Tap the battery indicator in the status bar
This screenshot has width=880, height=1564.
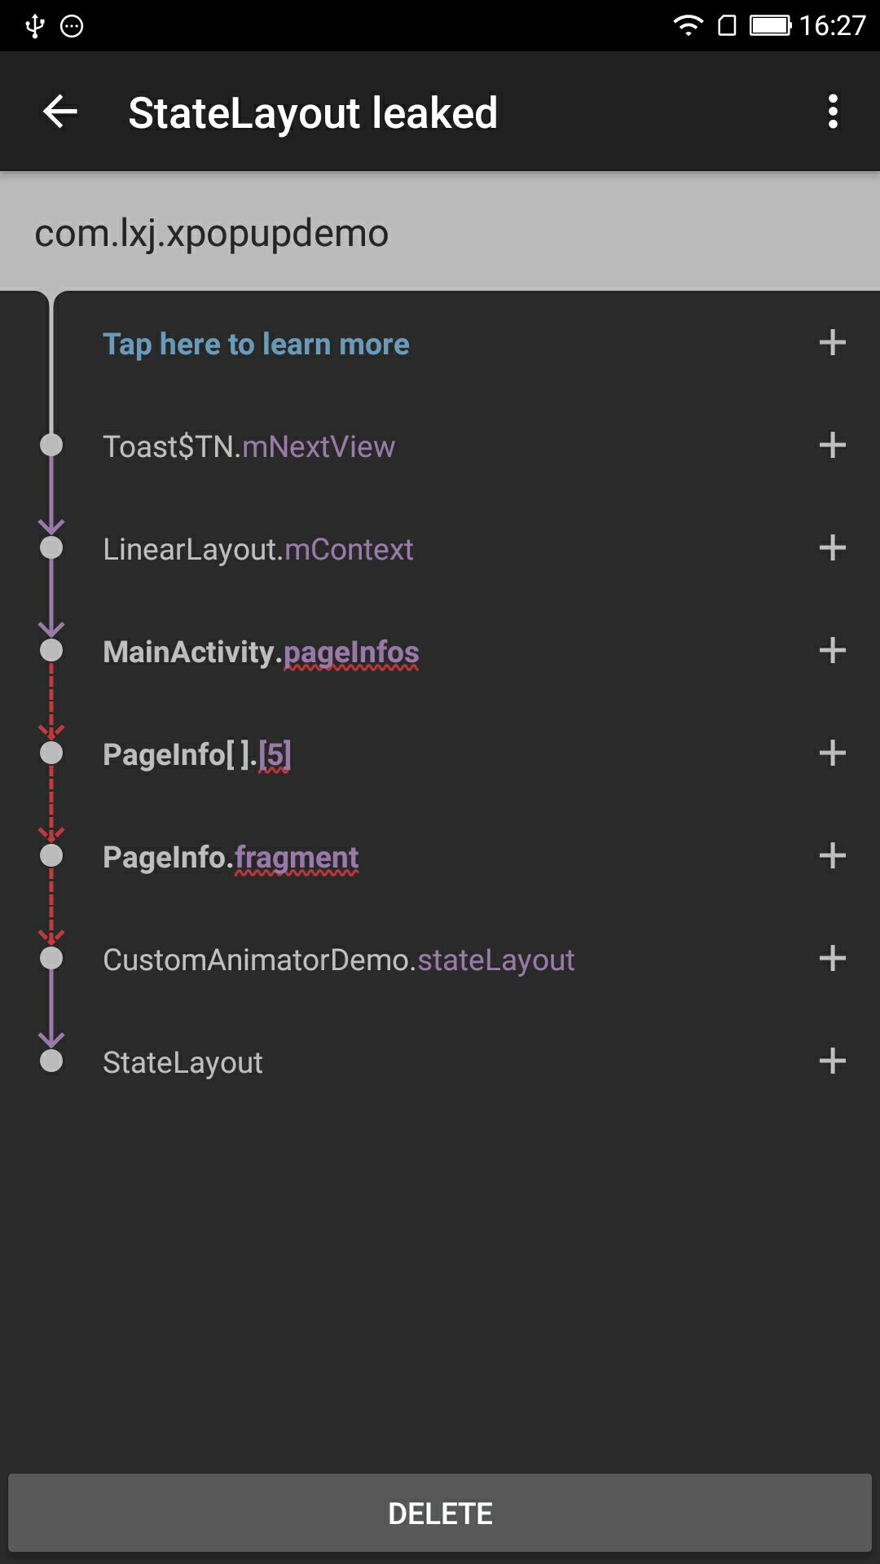[x=769, y=24]
